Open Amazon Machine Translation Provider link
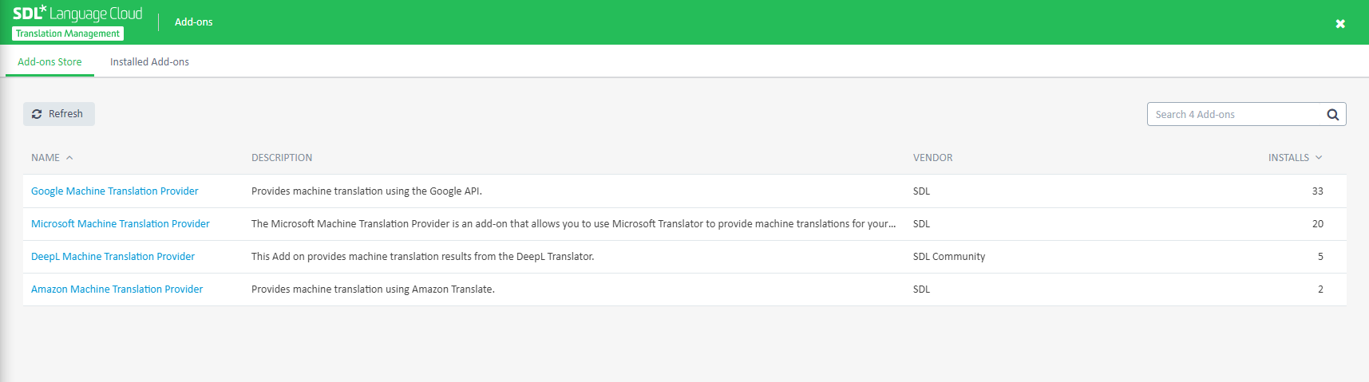Image resolution: width=1369 pixels, height=382 pixels. click(x=117, y=289)
